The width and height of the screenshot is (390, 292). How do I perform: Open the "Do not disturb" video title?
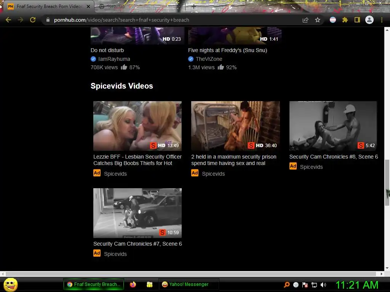tap(107, 50)
